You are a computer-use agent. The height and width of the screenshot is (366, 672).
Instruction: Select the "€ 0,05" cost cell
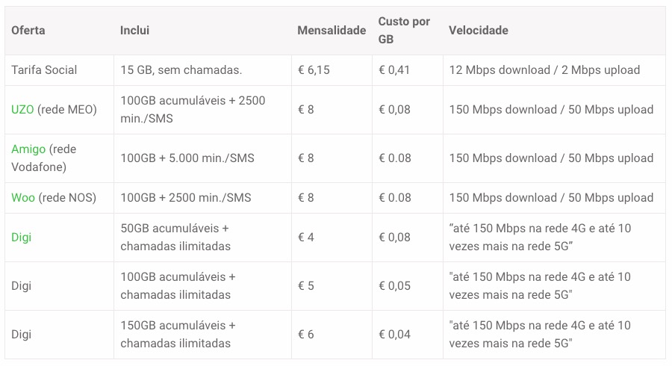[394, 286]
